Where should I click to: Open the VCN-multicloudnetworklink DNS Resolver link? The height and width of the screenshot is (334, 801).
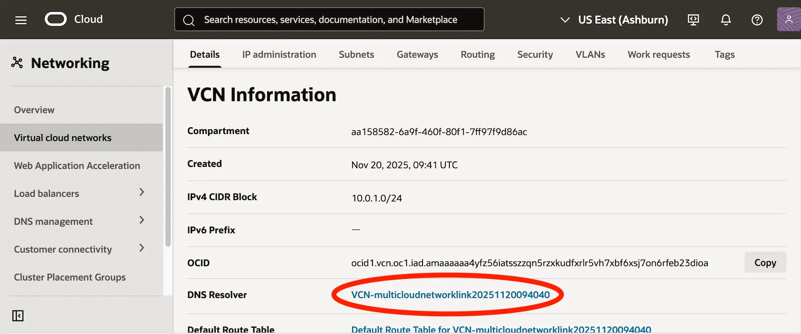[x=451, y=295]
